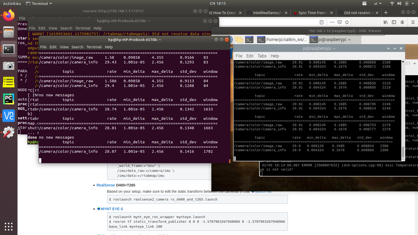Open Edit menu in raspberrypi terminal
This screenshot has height=235, width=418.
click(x=250, y=56)
